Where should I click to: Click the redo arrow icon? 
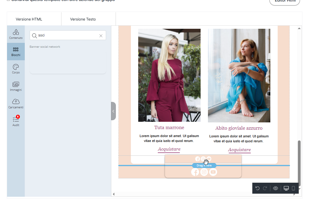(x=265, y=188)
